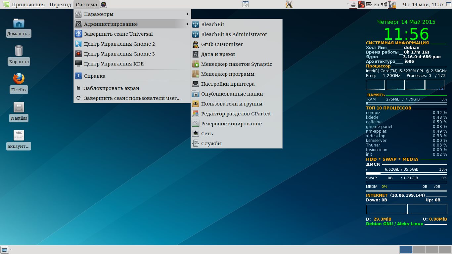
Task: Click the volume speaker icon in tray
Action: 384,5
